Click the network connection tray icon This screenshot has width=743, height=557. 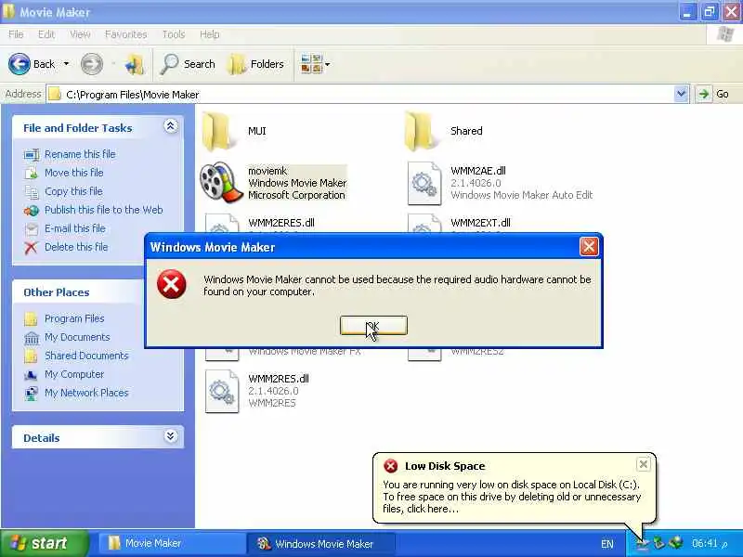point(676,542)
